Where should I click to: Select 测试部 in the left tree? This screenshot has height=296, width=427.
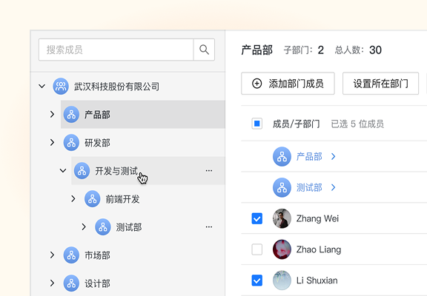(x=129, y=227)
